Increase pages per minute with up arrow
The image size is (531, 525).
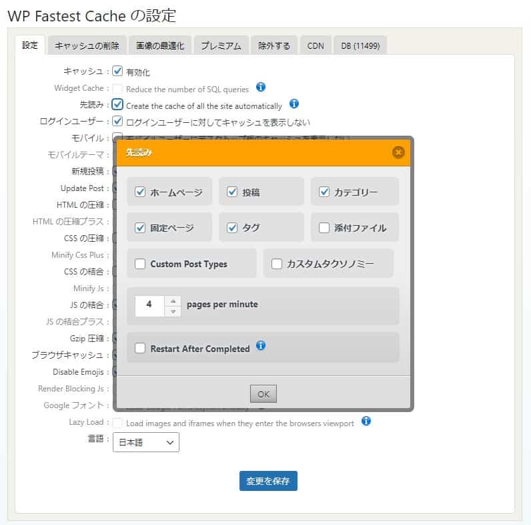(172, 301)
